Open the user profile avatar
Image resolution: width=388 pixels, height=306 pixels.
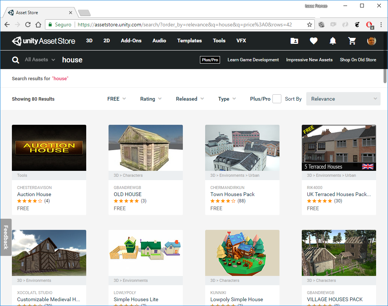tap(371, 41)
